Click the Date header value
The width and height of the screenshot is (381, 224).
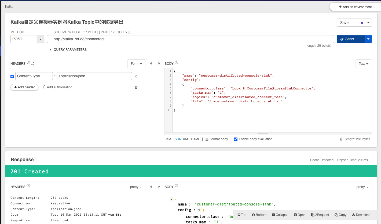[86, 215]
